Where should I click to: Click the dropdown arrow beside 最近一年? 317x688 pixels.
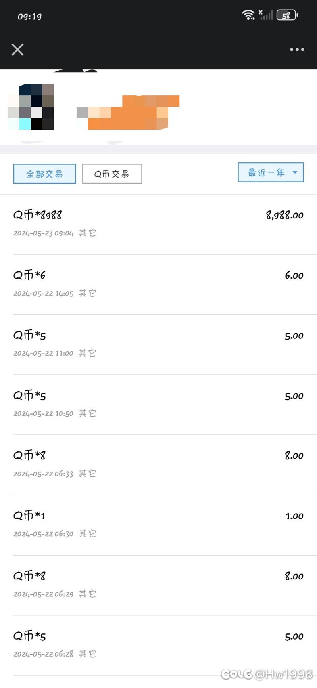[295, 172]
